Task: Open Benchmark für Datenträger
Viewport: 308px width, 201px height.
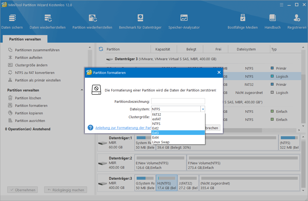Action: point(140,22)
